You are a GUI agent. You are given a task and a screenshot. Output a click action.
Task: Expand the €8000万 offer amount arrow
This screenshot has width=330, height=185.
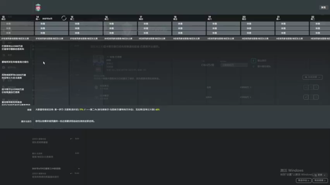tap(250, 87)
